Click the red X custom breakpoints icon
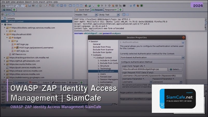 [x=113, y=5]
